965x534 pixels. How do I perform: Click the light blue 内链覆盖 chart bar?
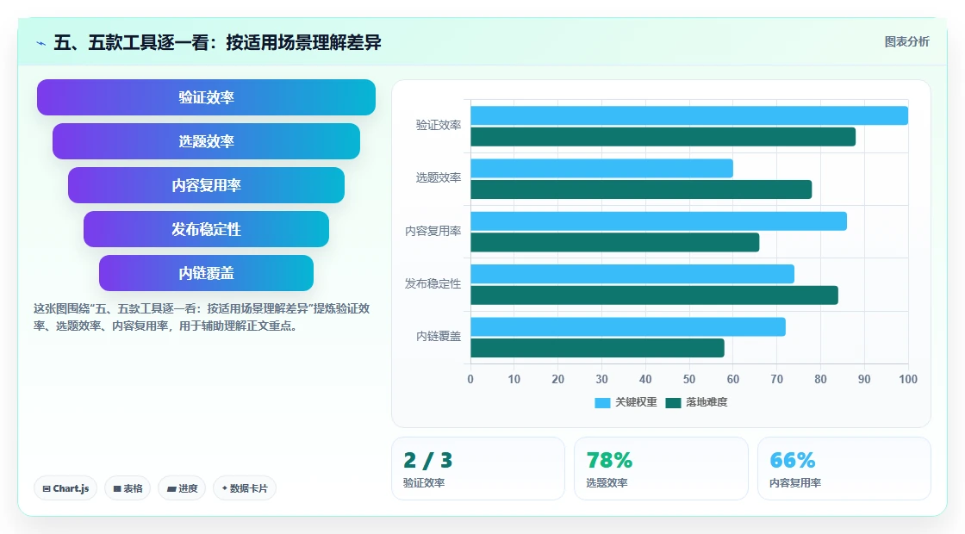pos(628,326)
